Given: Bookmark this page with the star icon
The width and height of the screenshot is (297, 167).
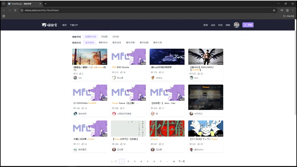Looking at the screenshot, I should 274,10.
